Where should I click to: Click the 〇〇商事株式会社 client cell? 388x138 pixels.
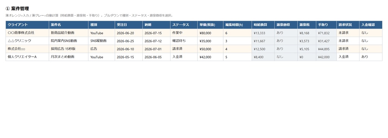point(27,33)
